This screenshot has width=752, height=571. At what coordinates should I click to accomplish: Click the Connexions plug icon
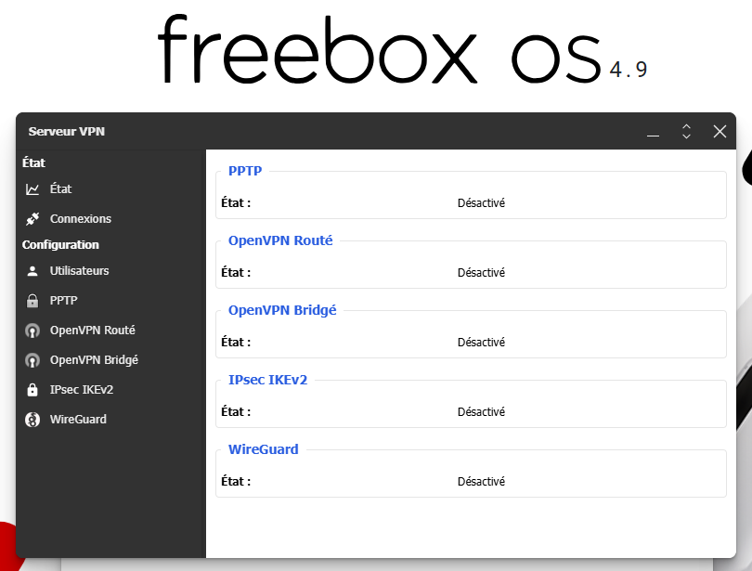pos(32,219)
